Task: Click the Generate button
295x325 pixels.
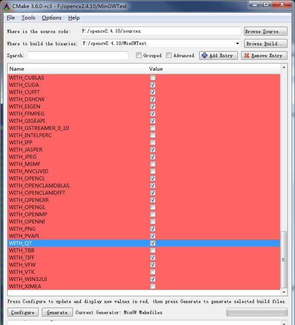Action: 57,312
